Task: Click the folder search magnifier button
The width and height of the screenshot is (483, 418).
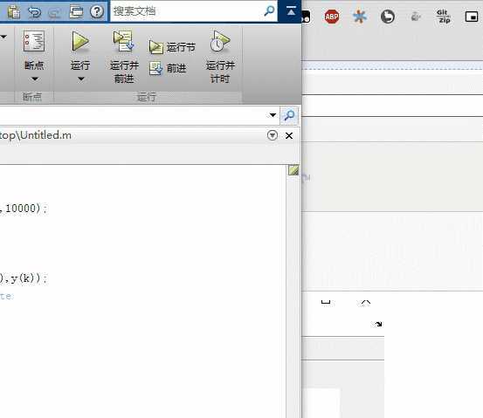Action: (x=289, y=115)
